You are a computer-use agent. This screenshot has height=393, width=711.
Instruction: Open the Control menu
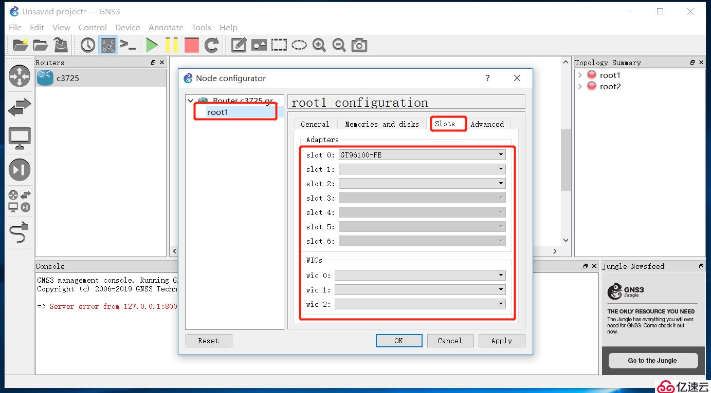93,27
